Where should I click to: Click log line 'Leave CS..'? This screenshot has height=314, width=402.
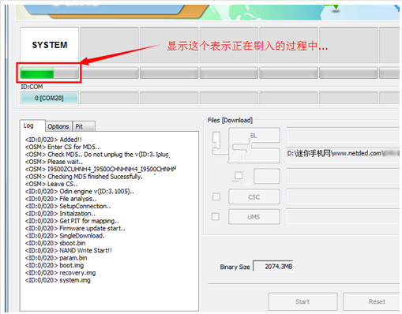(x=51, y=184)
